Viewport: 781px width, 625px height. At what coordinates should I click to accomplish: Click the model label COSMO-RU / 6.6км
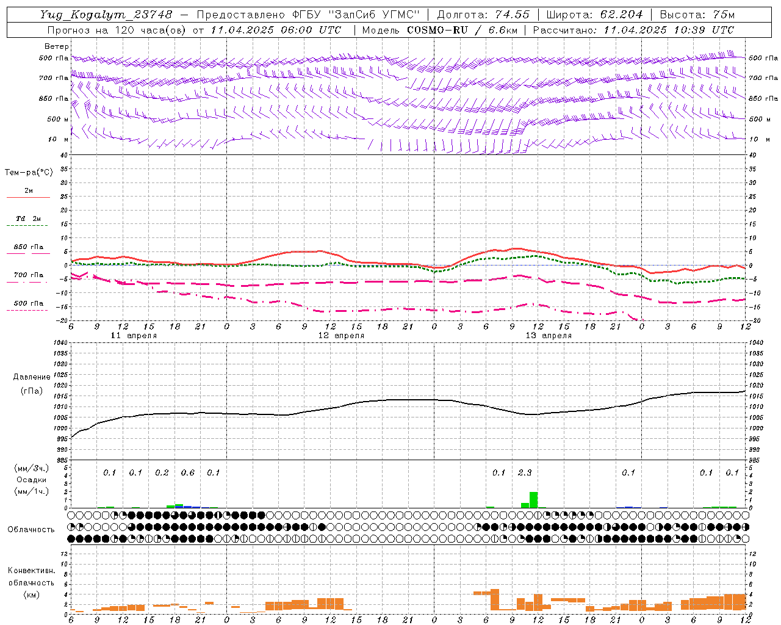[461, 30]
